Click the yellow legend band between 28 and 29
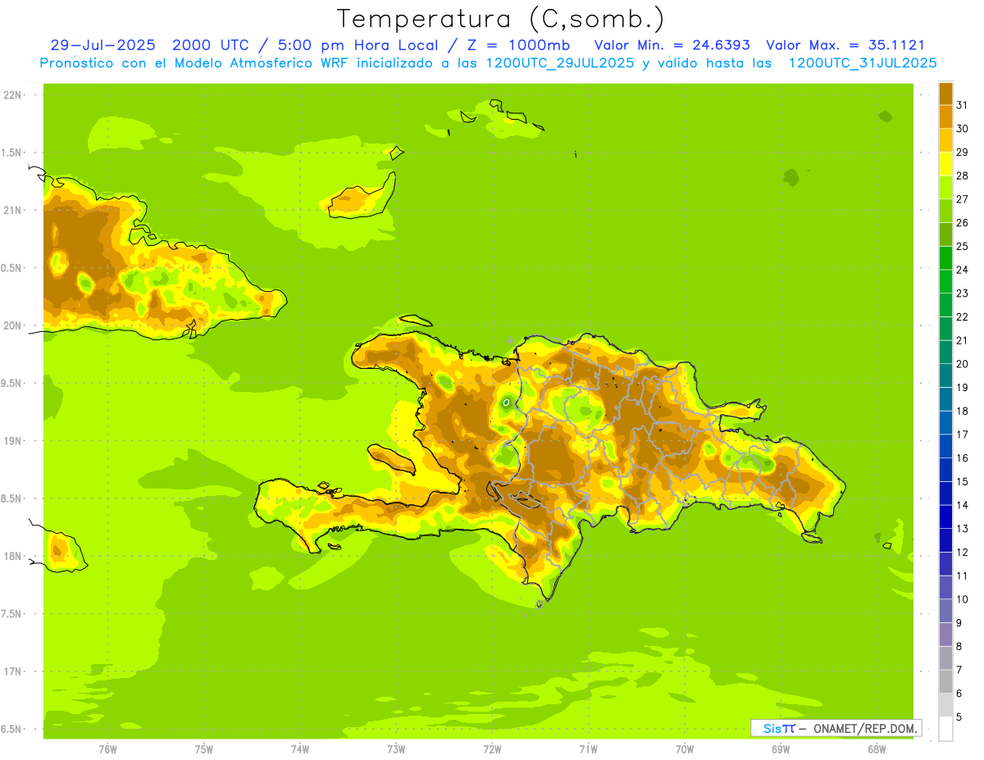 (945, 164)
